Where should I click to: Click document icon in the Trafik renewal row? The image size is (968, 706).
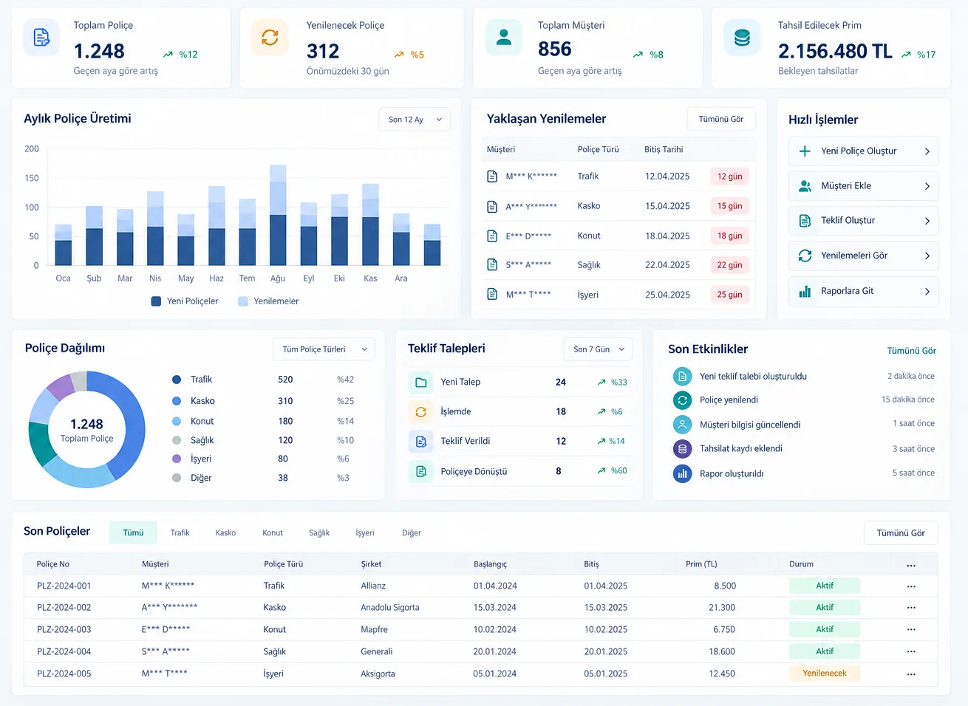tap(492, 176)
